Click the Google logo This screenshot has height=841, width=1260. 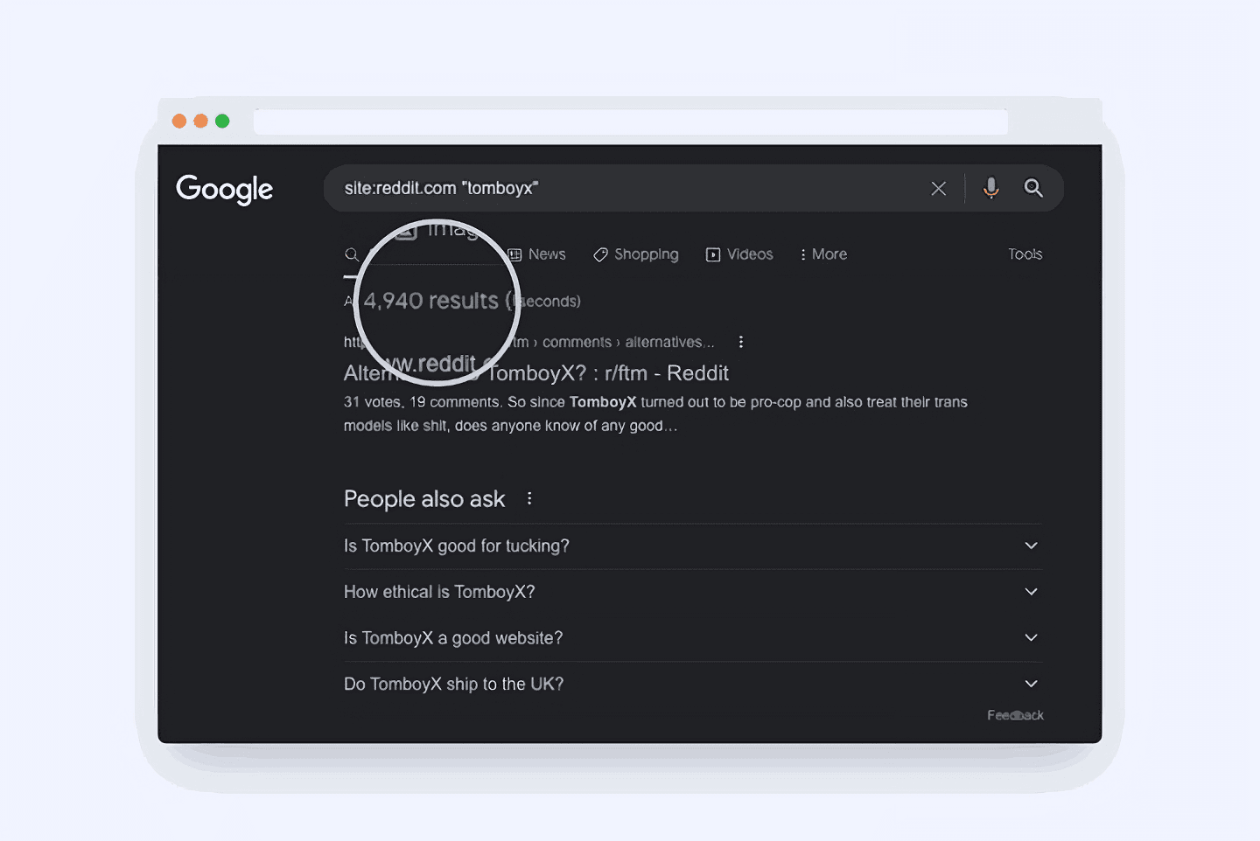click(225, 189)
